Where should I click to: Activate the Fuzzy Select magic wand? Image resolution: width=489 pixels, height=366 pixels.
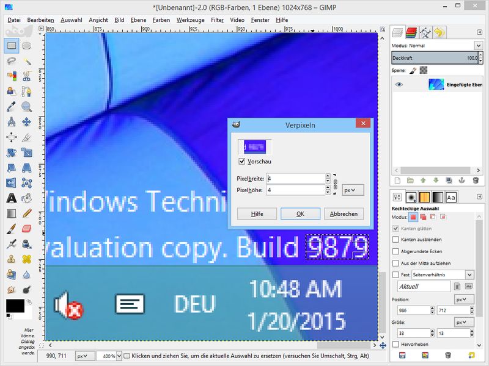(27, 60)
